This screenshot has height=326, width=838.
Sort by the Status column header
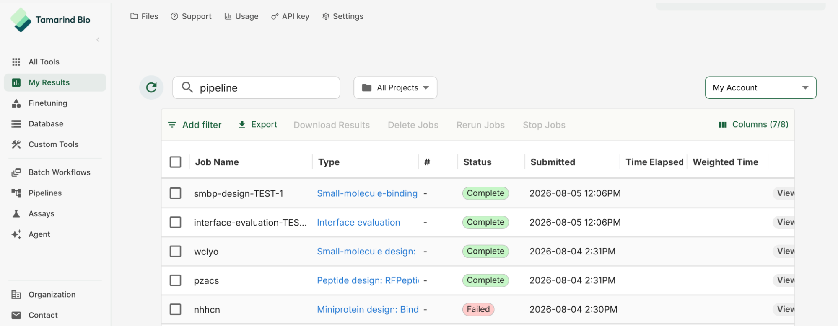(477, 162)
